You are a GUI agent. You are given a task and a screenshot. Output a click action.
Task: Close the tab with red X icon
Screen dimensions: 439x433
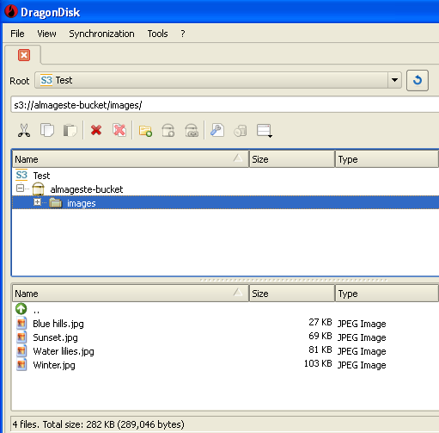coord(24,55)
